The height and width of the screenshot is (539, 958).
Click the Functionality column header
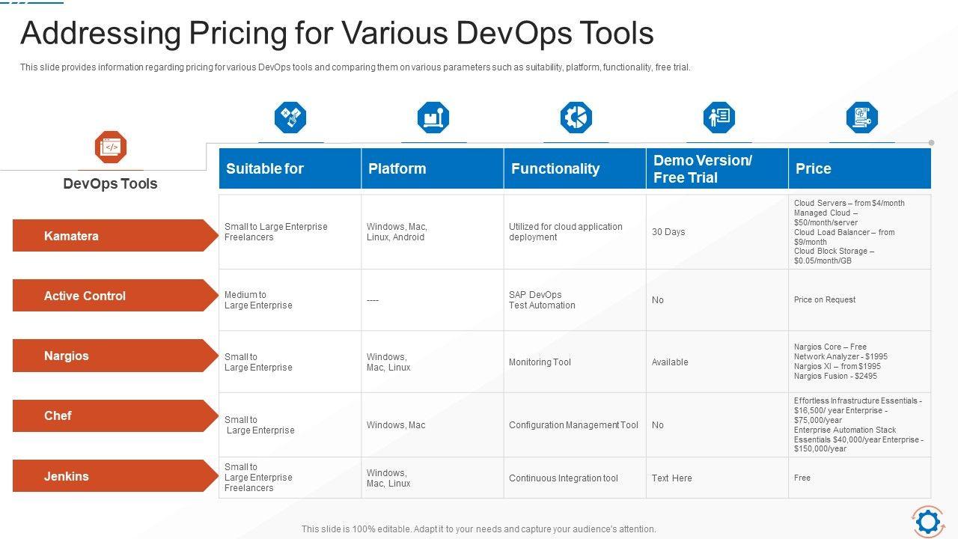click(575, 168)
